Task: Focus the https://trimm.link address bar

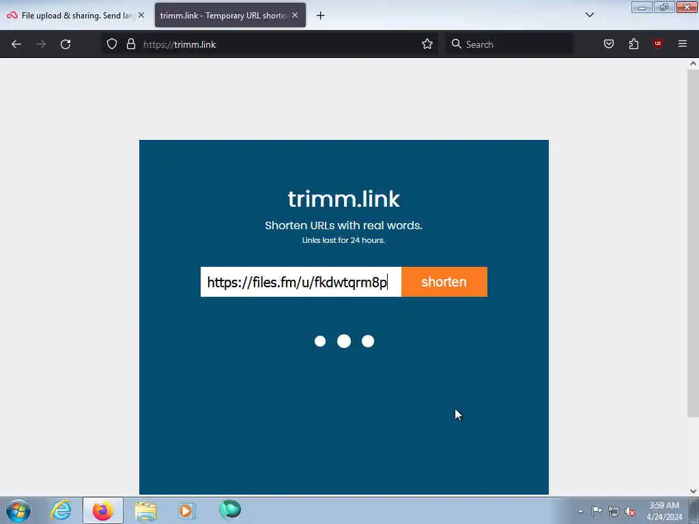Action: pyautogui.click(x=272, y=44)
